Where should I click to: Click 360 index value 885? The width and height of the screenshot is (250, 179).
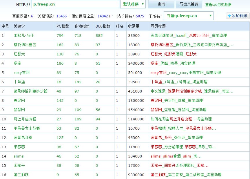click(99, 35)
